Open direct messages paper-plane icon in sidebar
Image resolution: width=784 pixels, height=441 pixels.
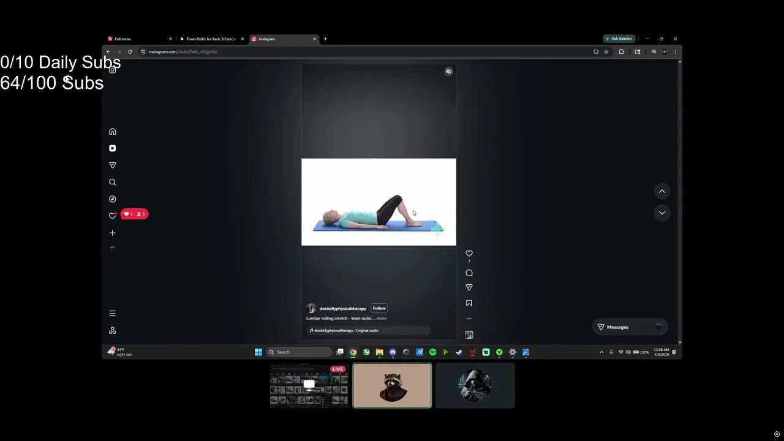(112, 165)
